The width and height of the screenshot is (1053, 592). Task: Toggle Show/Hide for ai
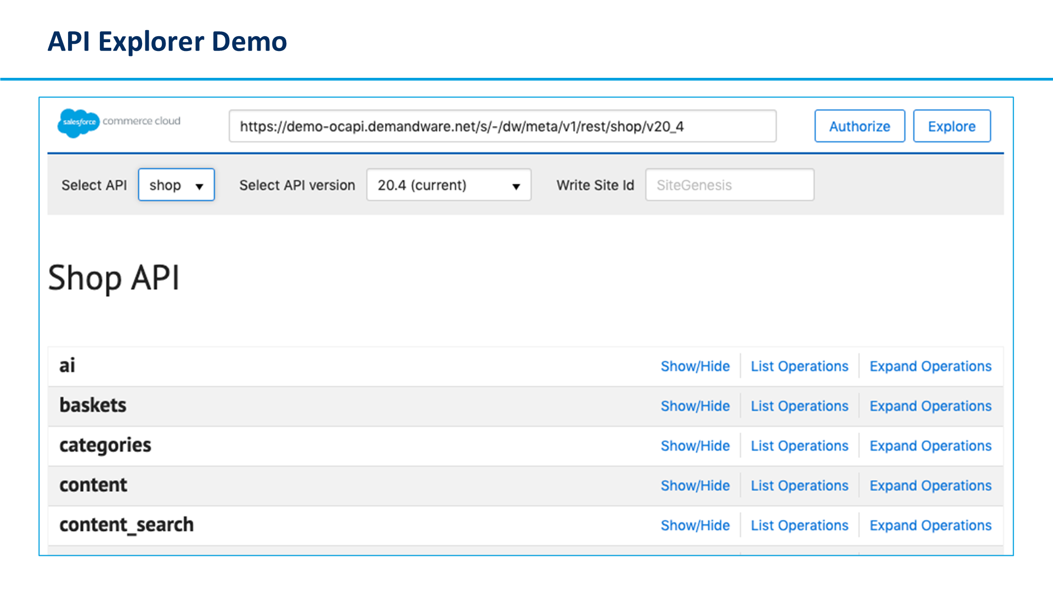[695, 366]
